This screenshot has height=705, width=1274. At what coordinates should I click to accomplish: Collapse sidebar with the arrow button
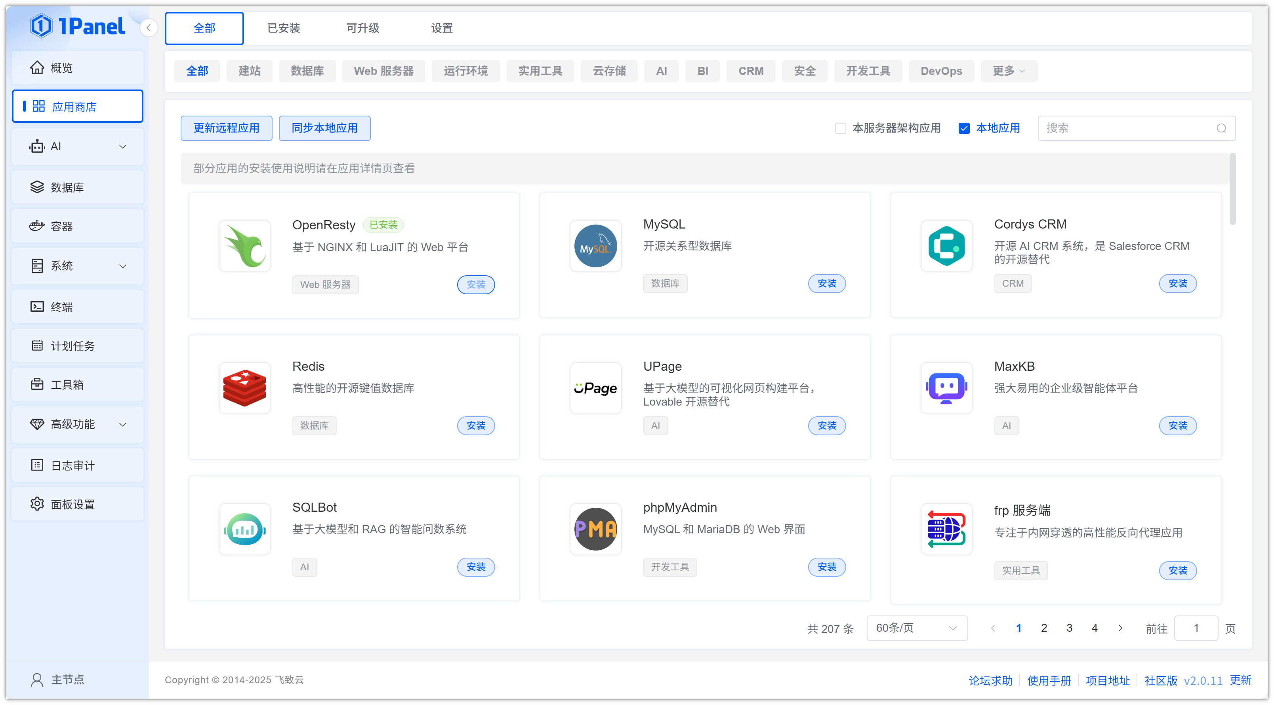149,28
